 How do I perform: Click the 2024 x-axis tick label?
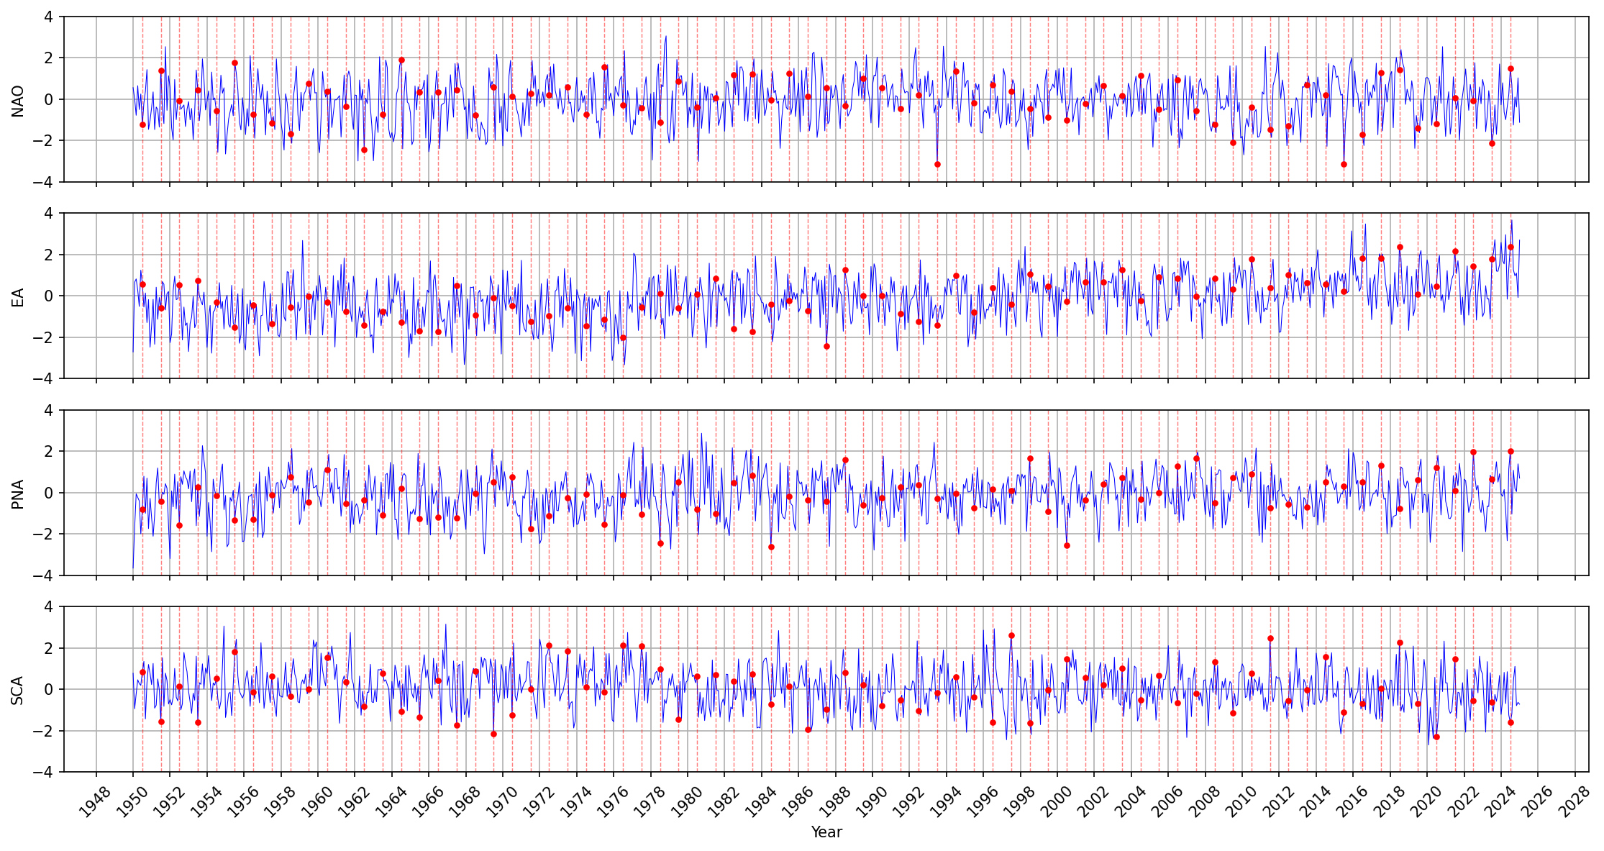(1499, 803)
